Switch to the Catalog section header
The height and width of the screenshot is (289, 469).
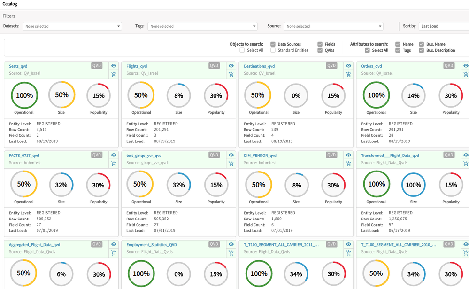tap(10, 4)
